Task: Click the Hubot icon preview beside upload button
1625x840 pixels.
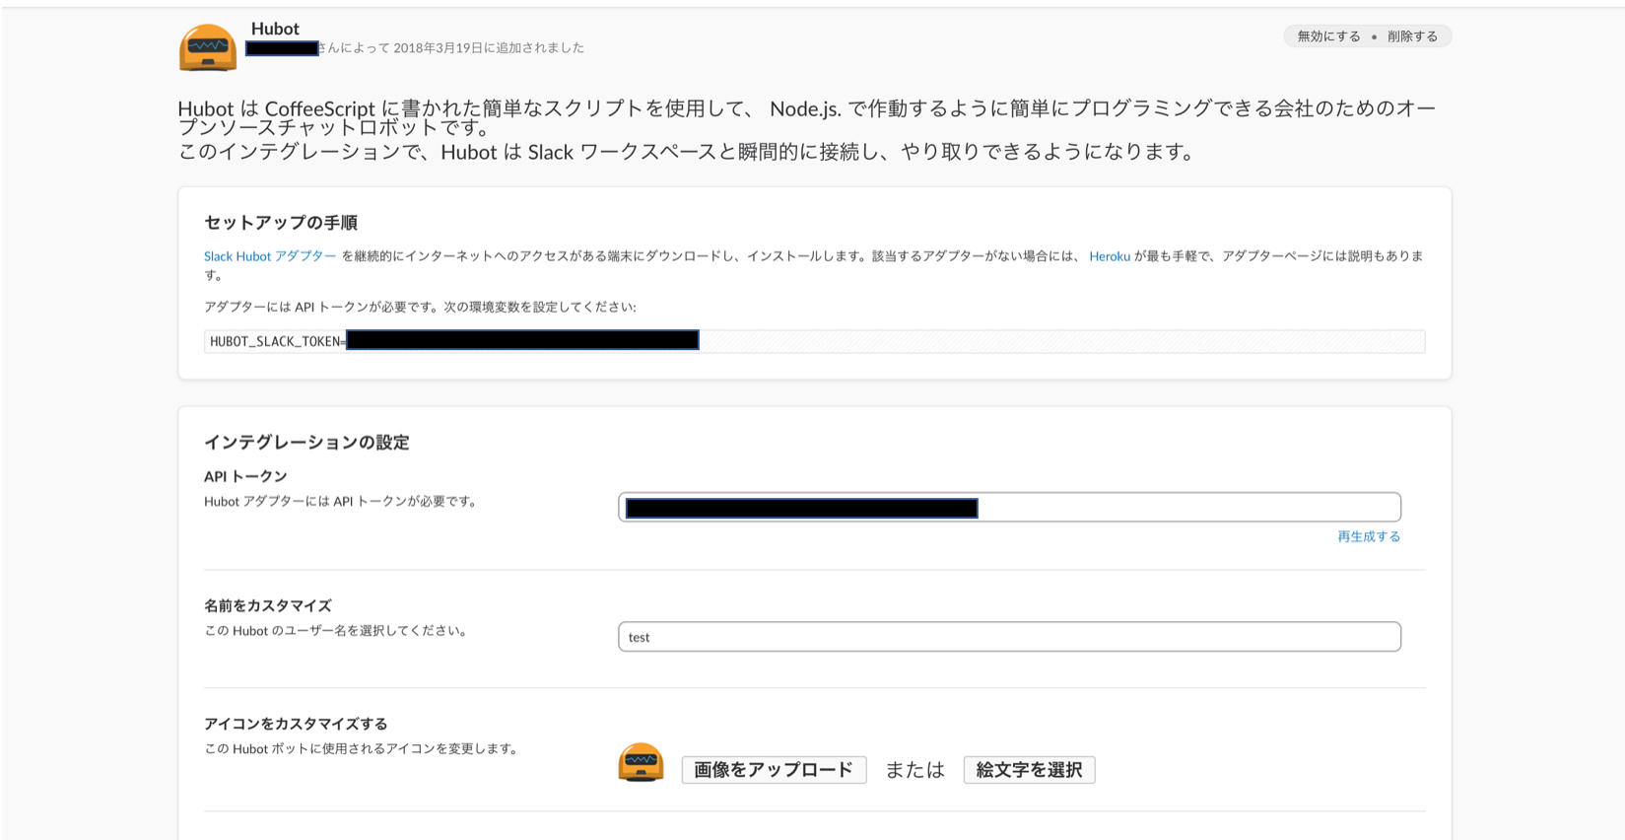Action: point(641,762)
